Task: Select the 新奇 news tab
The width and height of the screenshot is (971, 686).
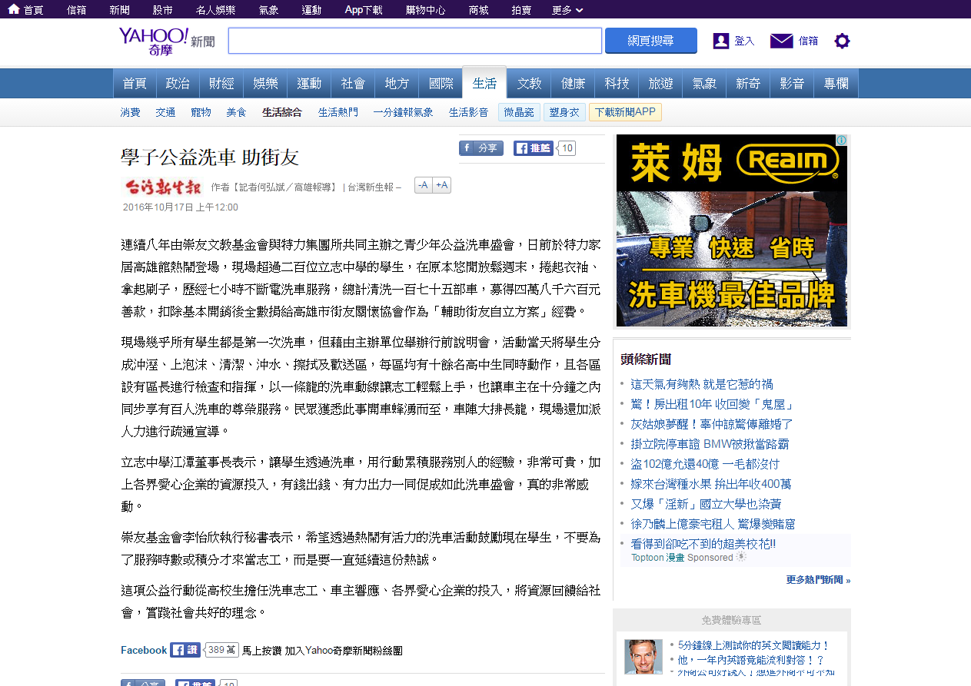Action: 748,84
